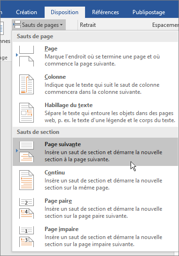The height and width of the screenshot is (256, 179).
Task: Click the Espacement label in the ribbon
Action: pos(165,25)
